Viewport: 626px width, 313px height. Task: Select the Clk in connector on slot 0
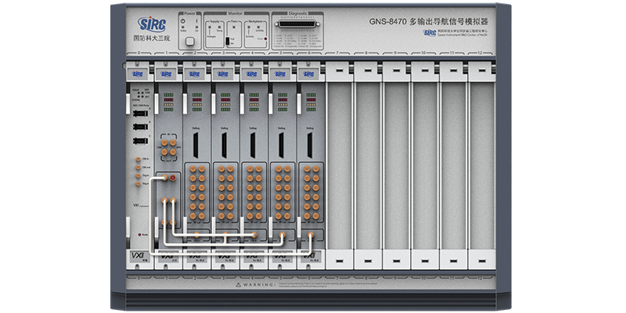(138, 159)
